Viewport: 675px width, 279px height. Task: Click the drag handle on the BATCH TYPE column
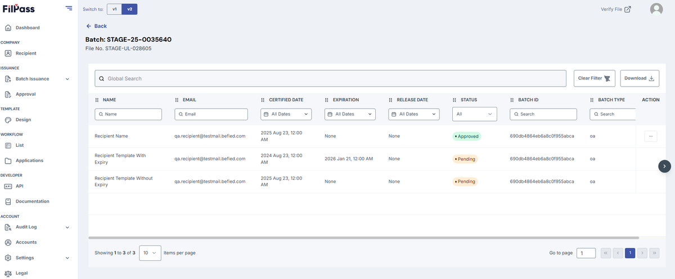(x=592, y=100)
